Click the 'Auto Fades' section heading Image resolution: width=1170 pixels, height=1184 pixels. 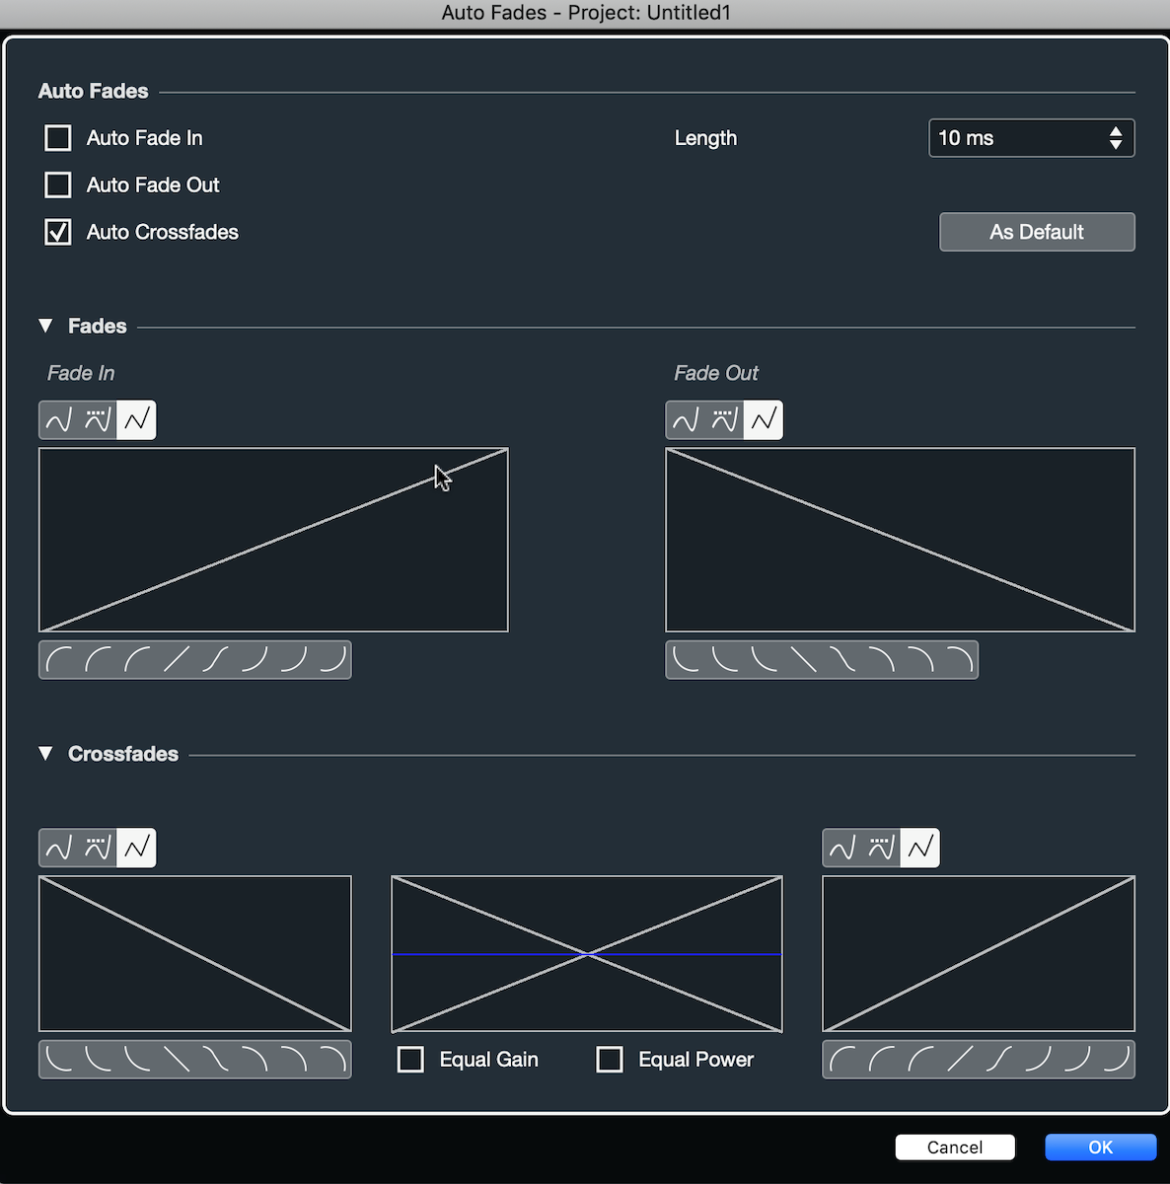[93, 91]
